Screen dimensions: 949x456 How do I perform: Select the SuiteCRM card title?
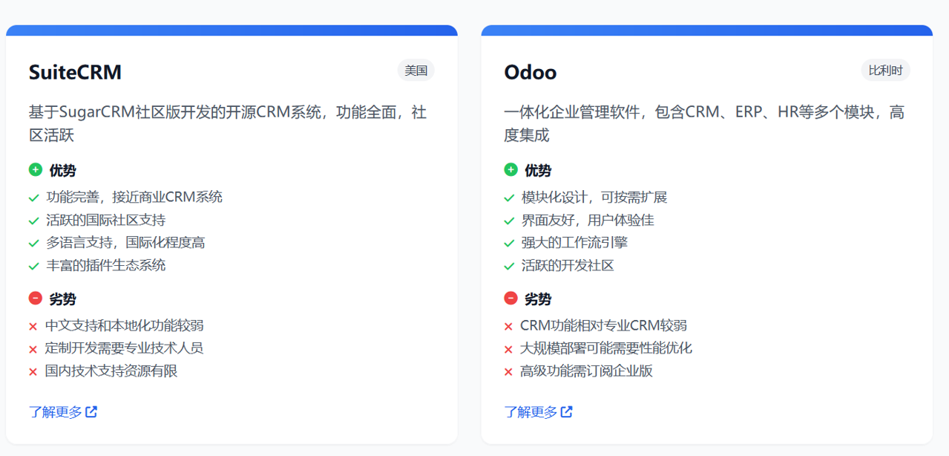click(75, 72)
